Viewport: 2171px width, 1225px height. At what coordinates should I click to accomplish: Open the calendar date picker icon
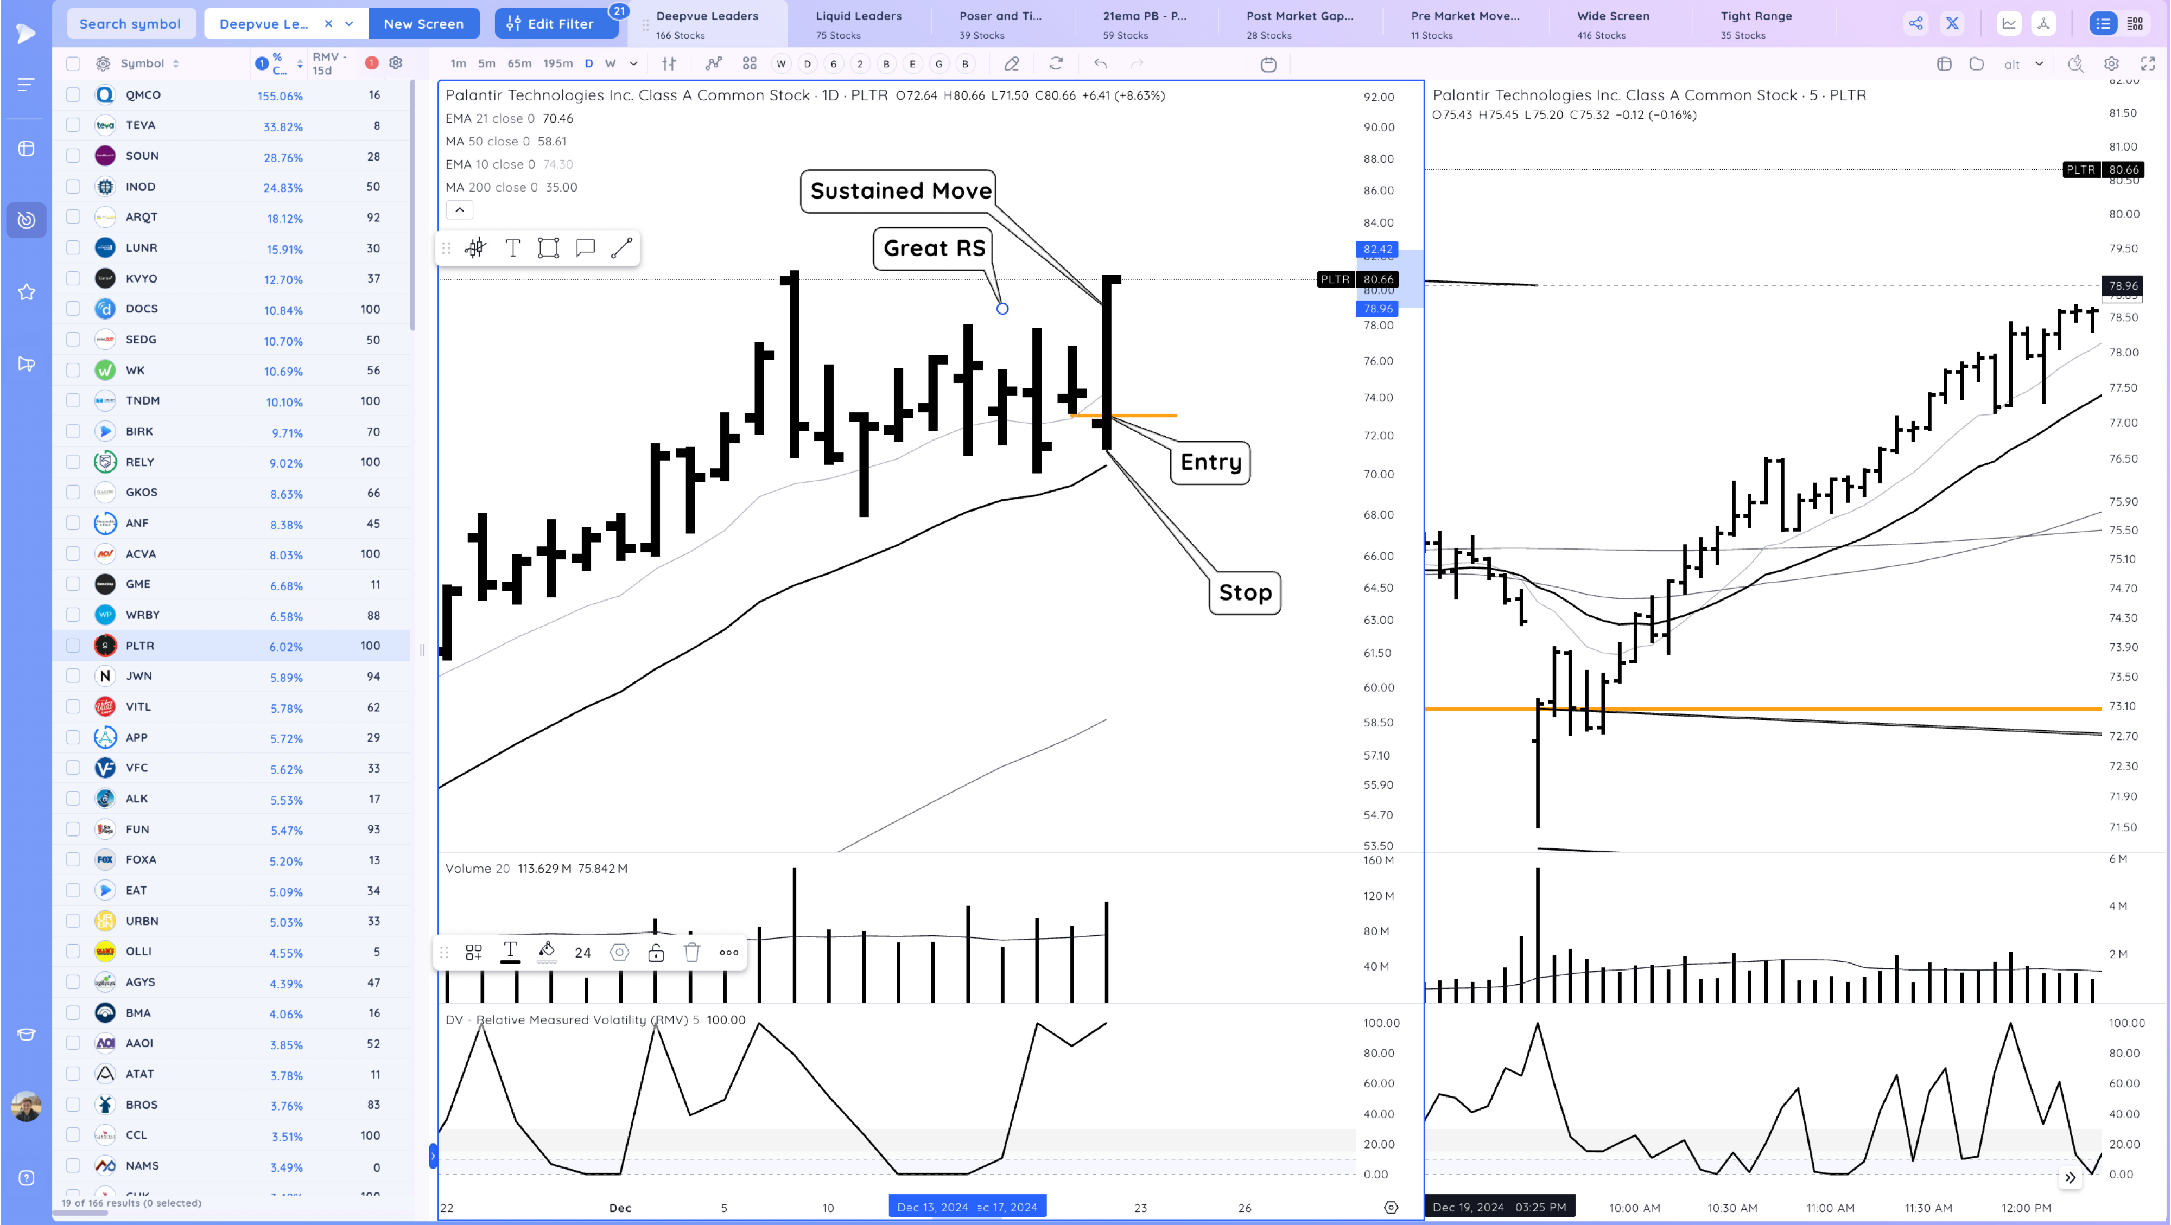click(x=1268, y=64)
